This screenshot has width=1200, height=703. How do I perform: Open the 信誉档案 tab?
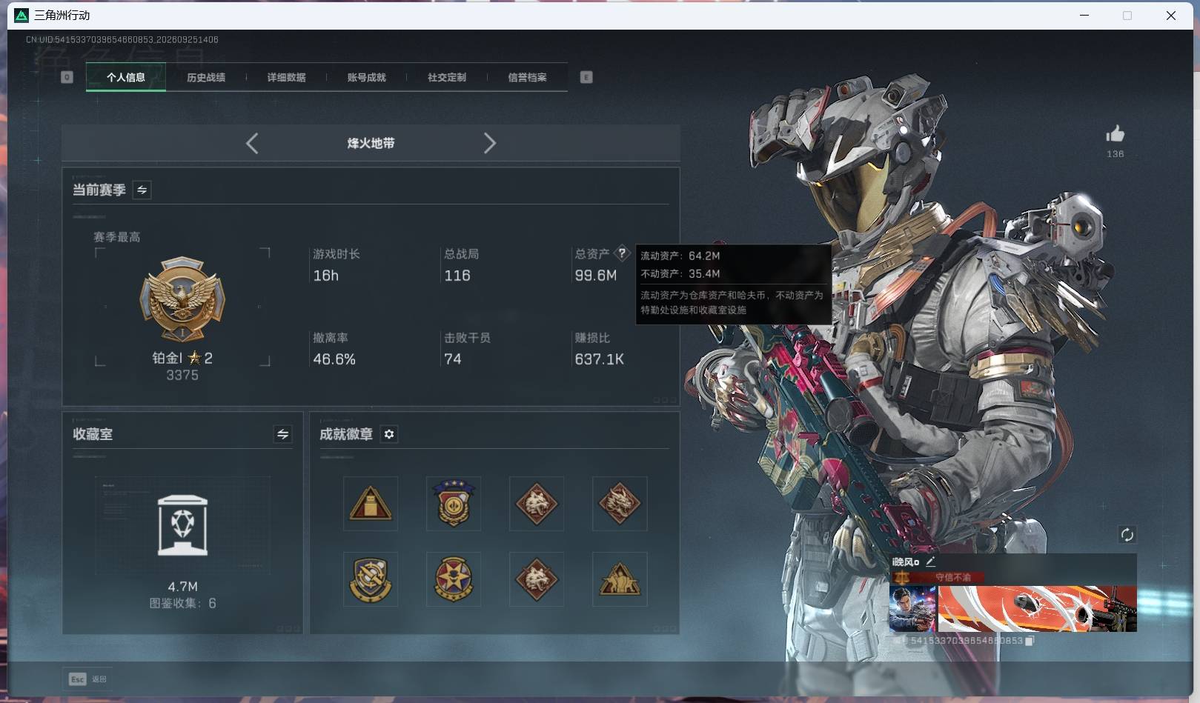pos(527,77)
